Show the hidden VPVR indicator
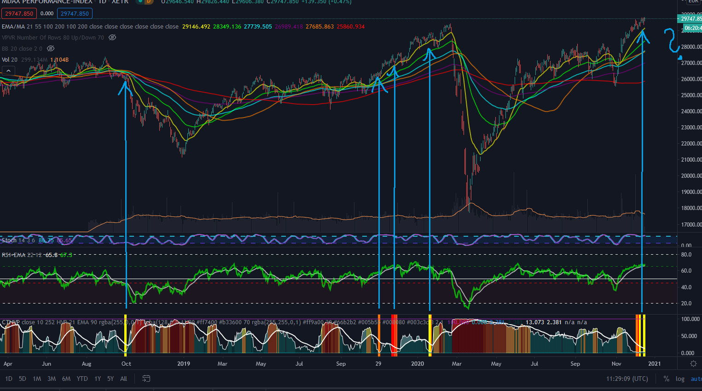The width and height of the screenshot is (702, 391). (x=112, y=37)
